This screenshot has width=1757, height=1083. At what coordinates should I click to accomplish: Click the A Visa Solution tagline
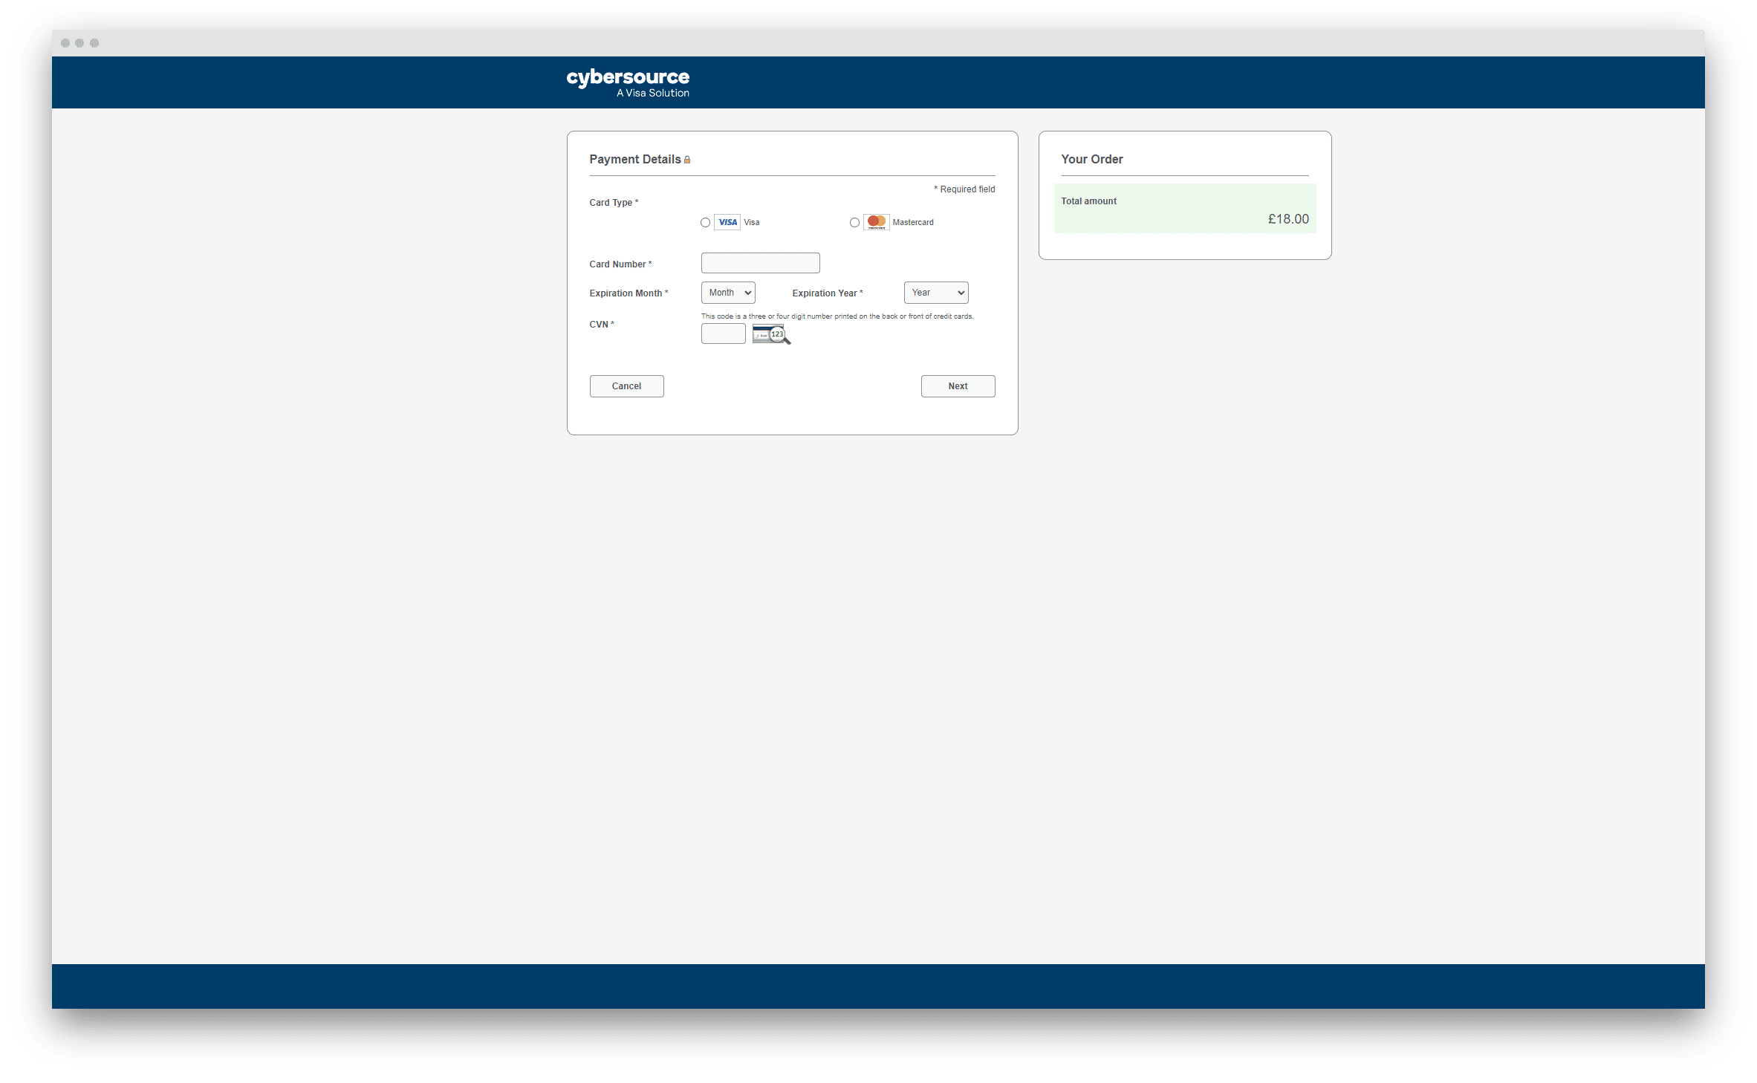pyautogui.click(x=653, y=93)
